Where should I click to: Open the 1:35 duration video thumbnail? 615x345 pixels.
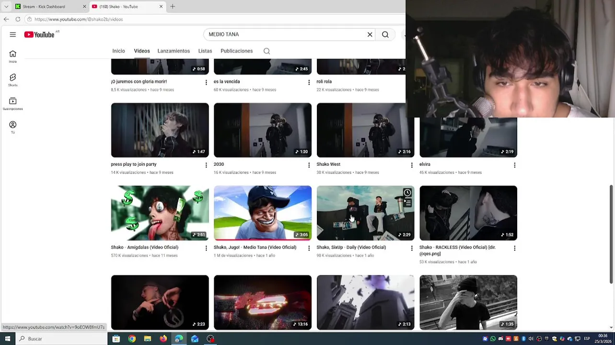(468, 302)
